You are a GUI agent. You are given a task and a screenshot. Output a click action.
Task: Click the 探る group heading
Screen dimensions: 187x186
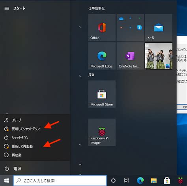(91, 75)
